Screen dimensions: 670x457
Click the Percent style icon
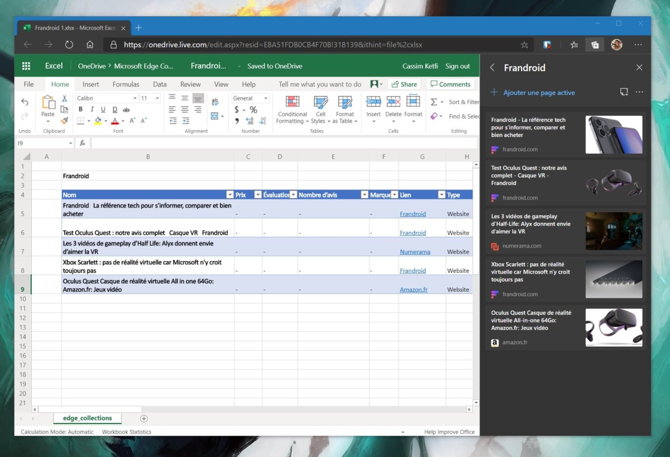(x=253, y=110)
